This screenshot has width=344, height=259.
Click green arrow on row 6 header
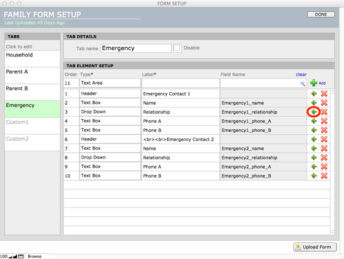pos(314,139)
